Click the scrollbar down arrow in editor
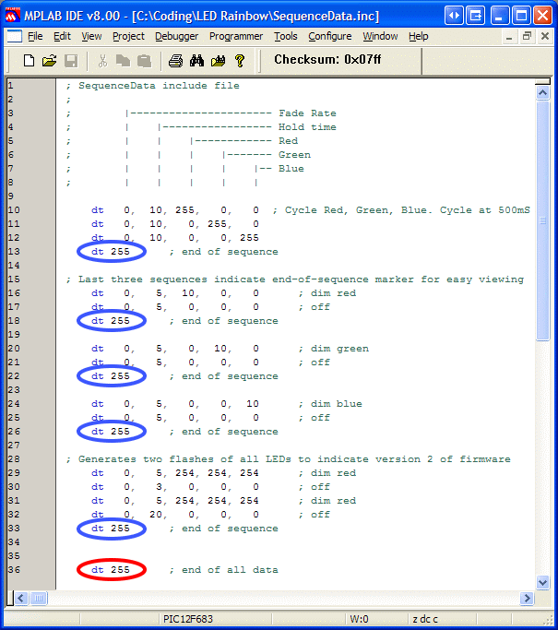The image size is (558, 630). [x=543, y=583]
